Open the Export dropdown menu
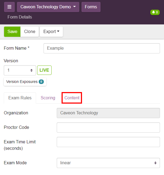 [x=51, y=32]
